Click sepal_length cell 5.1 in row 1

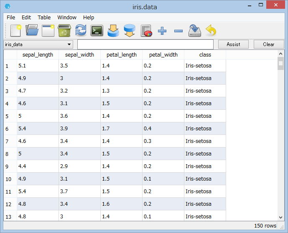pos(38,66)
